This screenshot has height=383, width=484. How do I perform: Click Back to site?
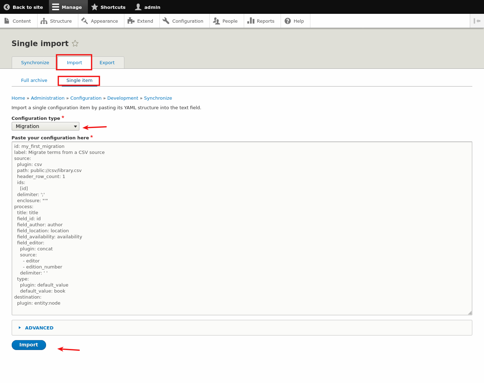coord(24,7)
